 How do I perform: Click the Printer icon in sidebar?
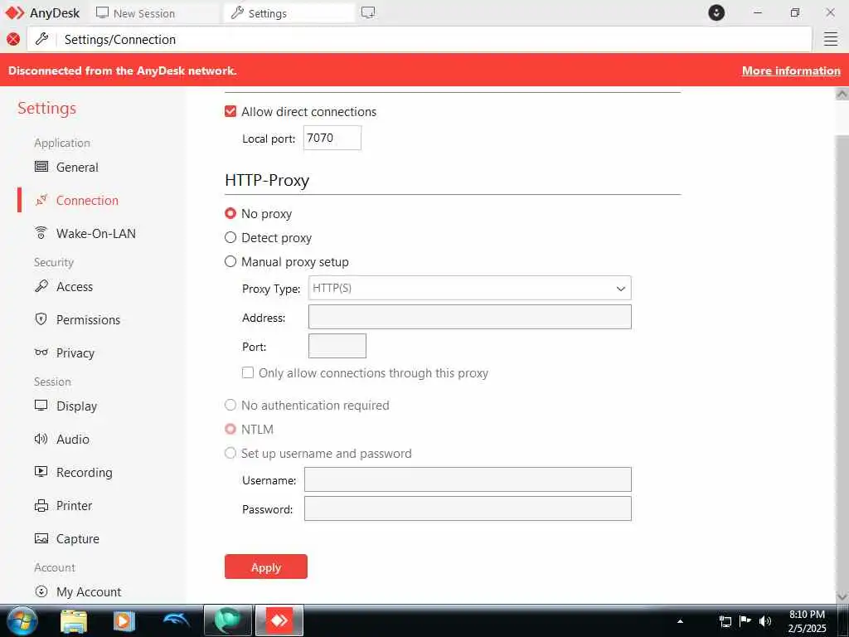41,505
